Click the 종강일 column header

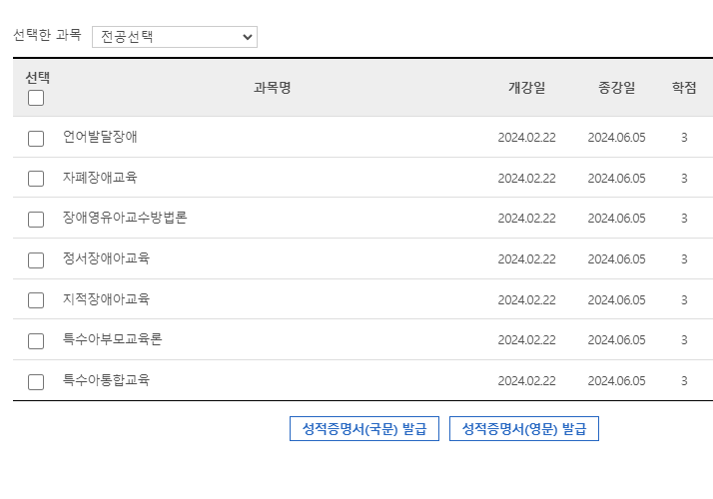(x=616, y=88)
